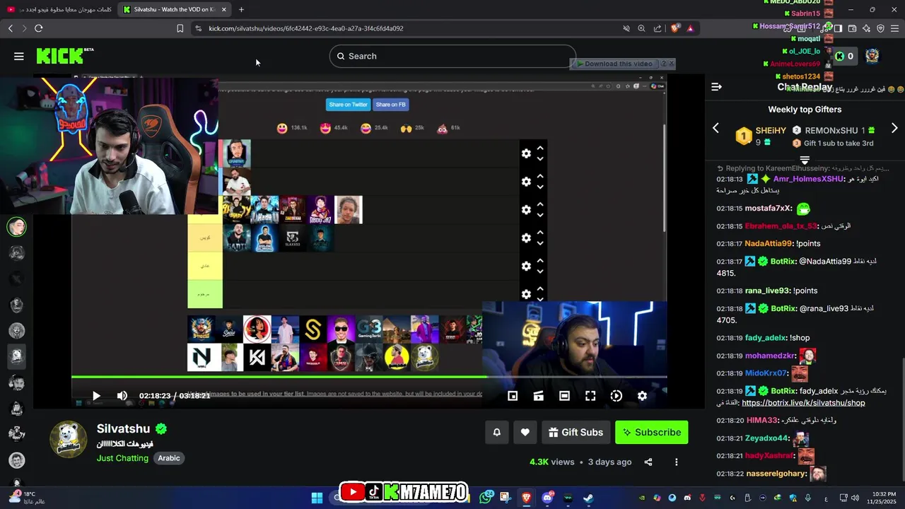905x509 pixels.
Task: Open the Kick hamburger sidebar menu
Action: 19,56
